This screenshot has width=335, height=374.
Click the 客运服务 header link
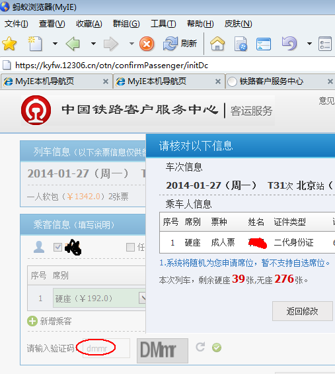point(251,111)
